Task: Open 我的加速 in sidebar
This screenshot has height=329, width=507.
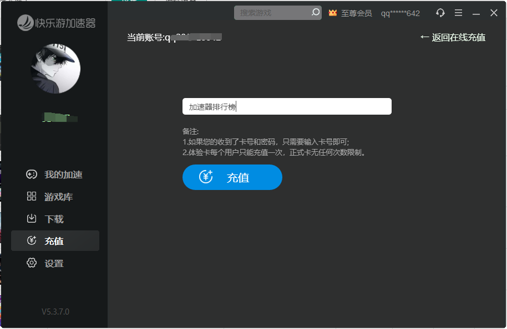Action: coord(55,174)
